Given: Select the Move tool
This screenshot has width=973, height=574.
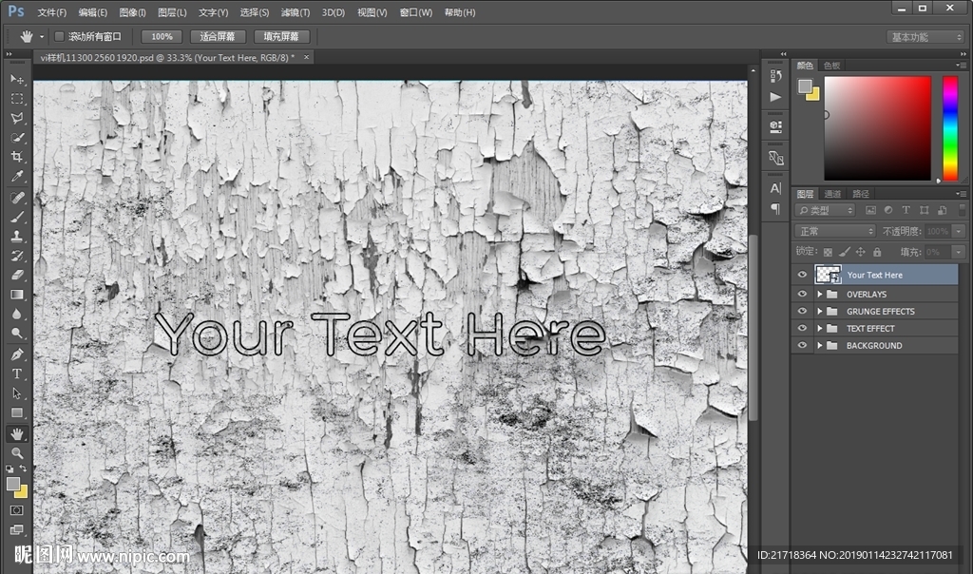Looking at the screenshot, I should [x=17, y=80].
